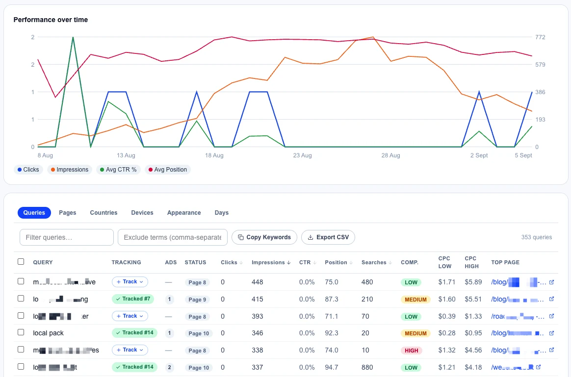Check the row with 337 impressions
This screenshot has height=377, width=571.
[x=21, y=366]
